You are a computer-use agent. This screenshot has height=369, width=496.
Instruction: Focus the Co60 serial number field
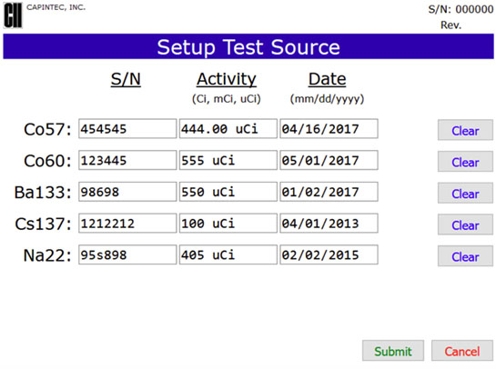coord(127,160)
